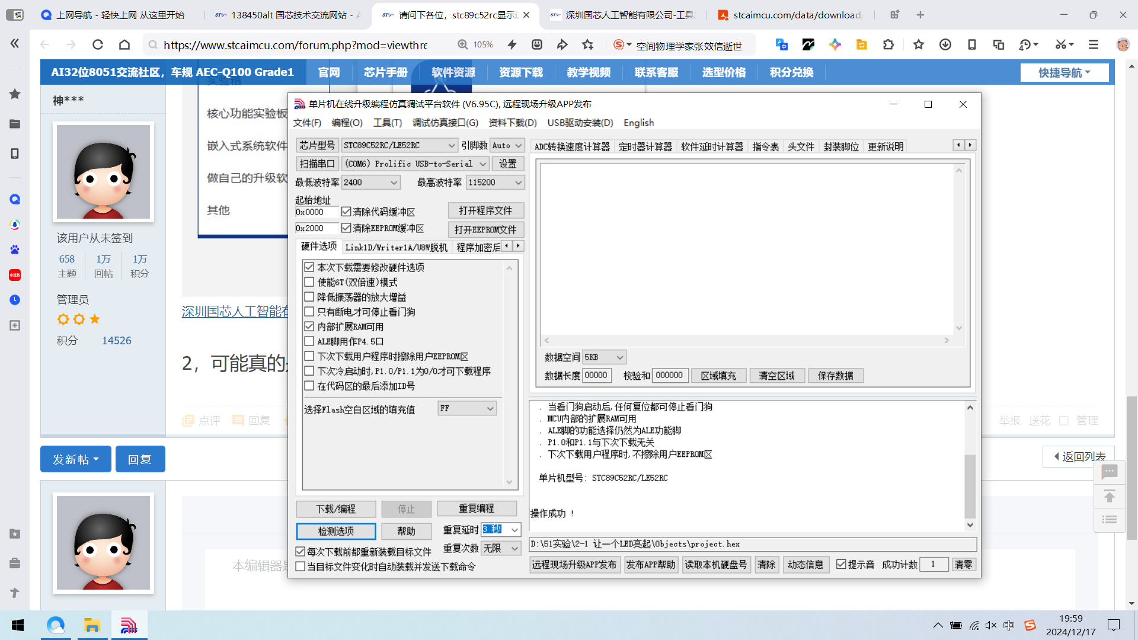Uncheck 清除EEPROM缓冲区 checkbox
Viewport: 1138px width, 640px height.
click(346, 228)
